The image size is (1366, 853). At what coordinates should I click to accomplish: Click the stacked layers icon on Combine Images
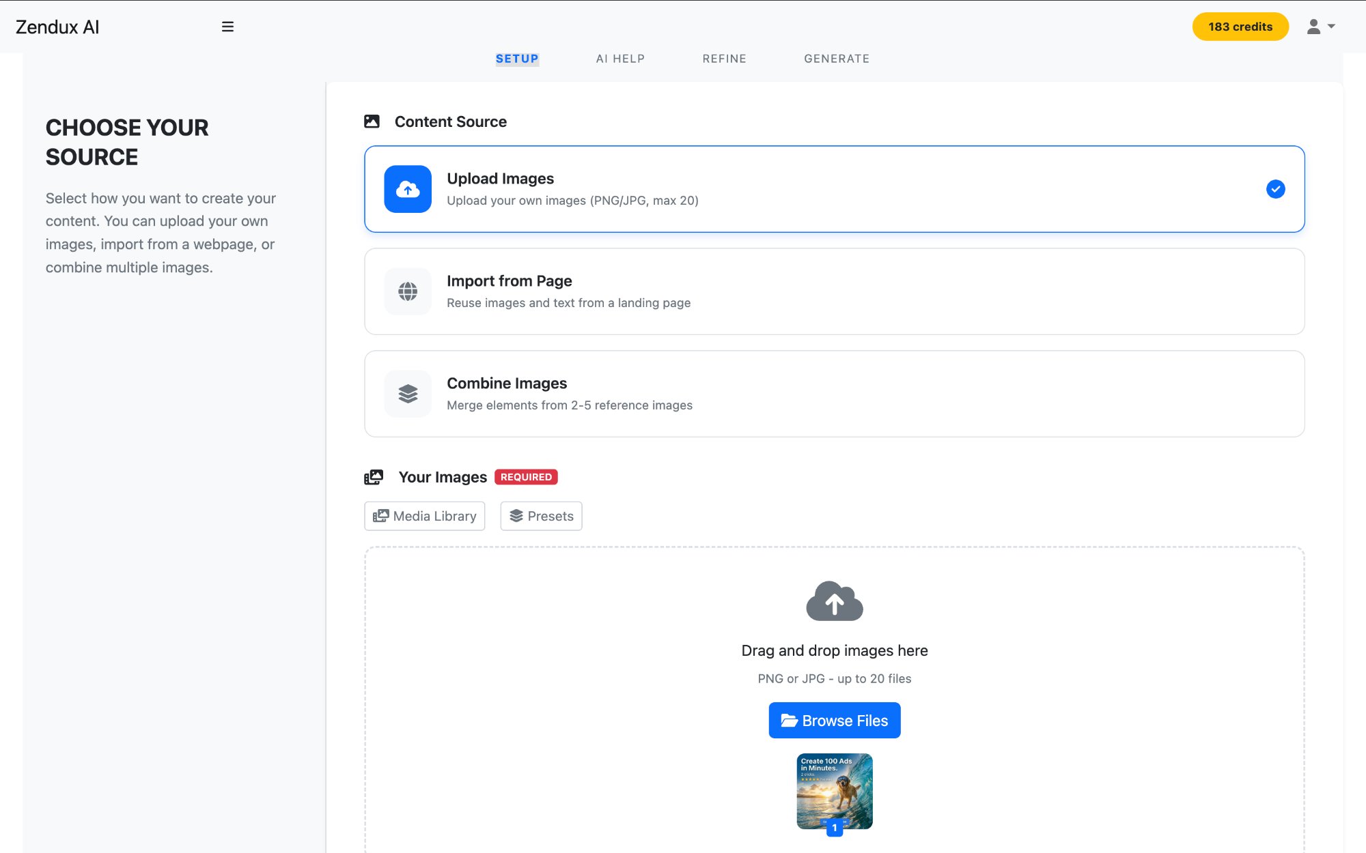pyautogui.click(x=407, y=394)
